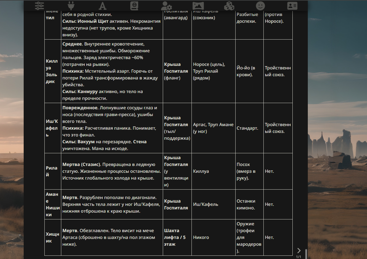Click the 1/1 swipe counter
Image resolution: width=367 pixels, height=259 pixels.
click(299, 257)
